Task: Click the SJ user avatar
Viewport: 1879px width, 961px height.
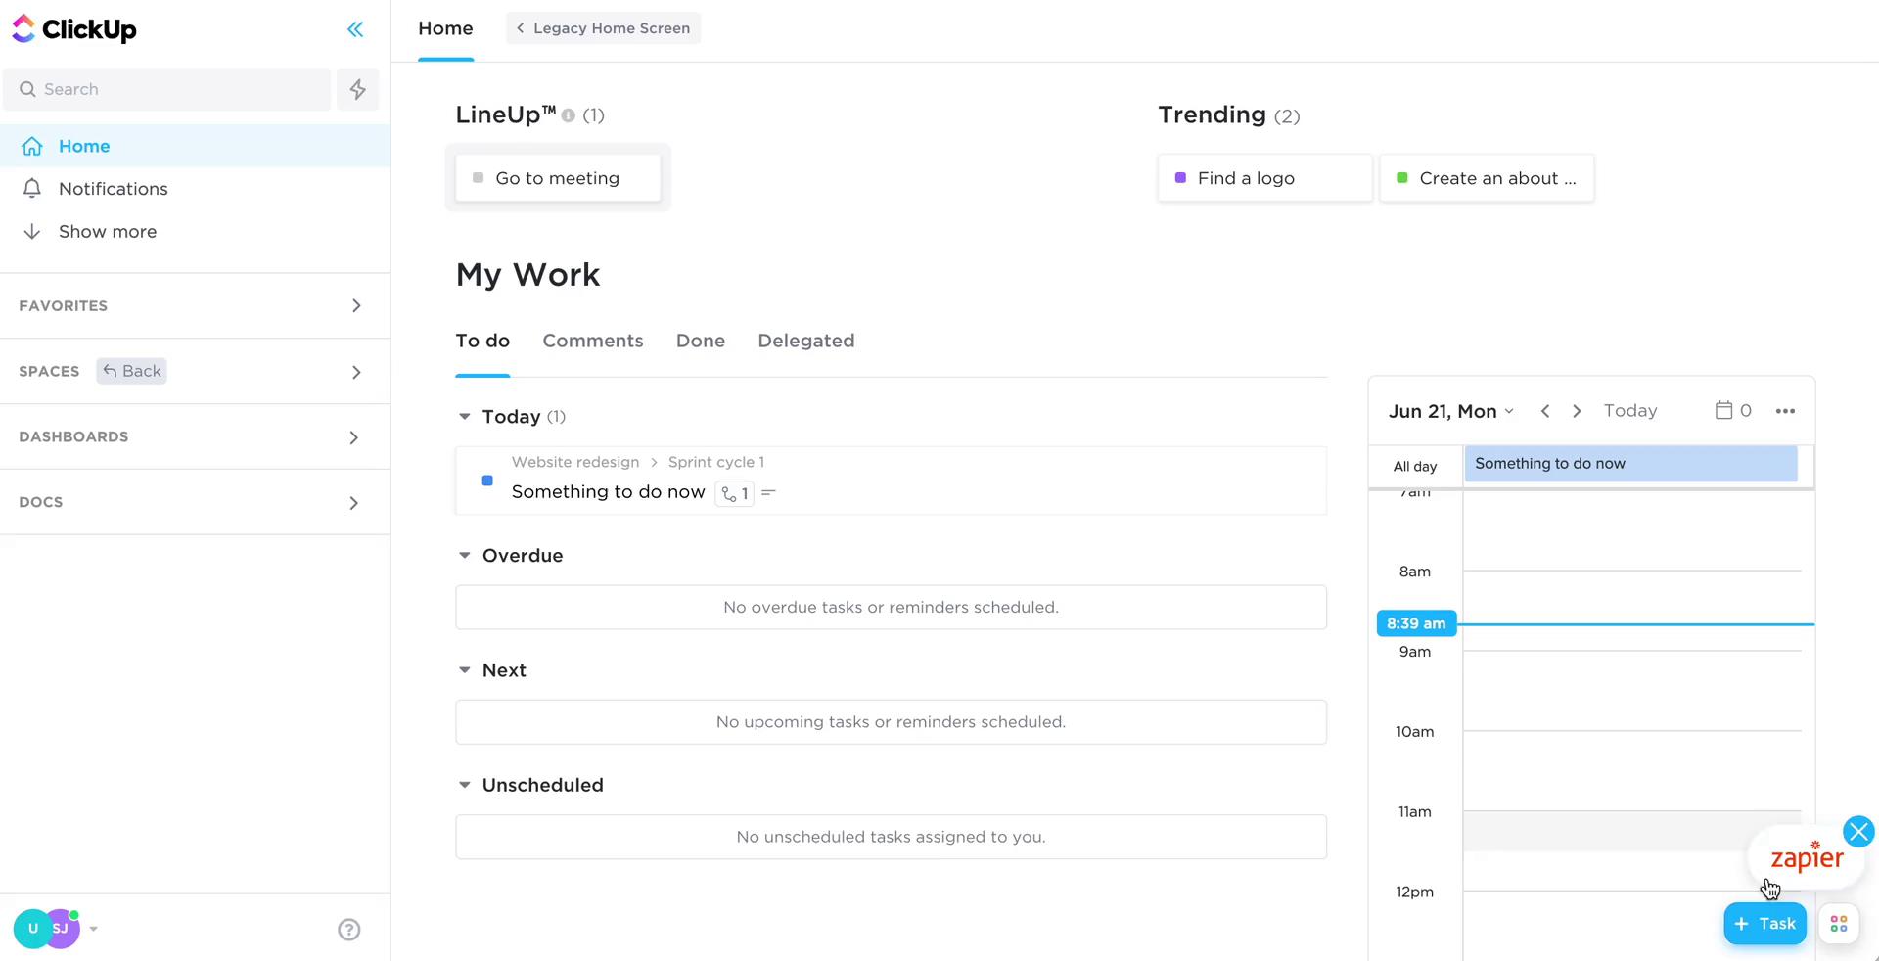Action: (63, 929)
